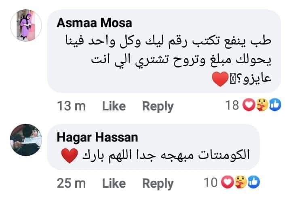Viewport: 291px width, 199px height.
Task: Open the 25 m timestamp link
Action: click(72, 183)
